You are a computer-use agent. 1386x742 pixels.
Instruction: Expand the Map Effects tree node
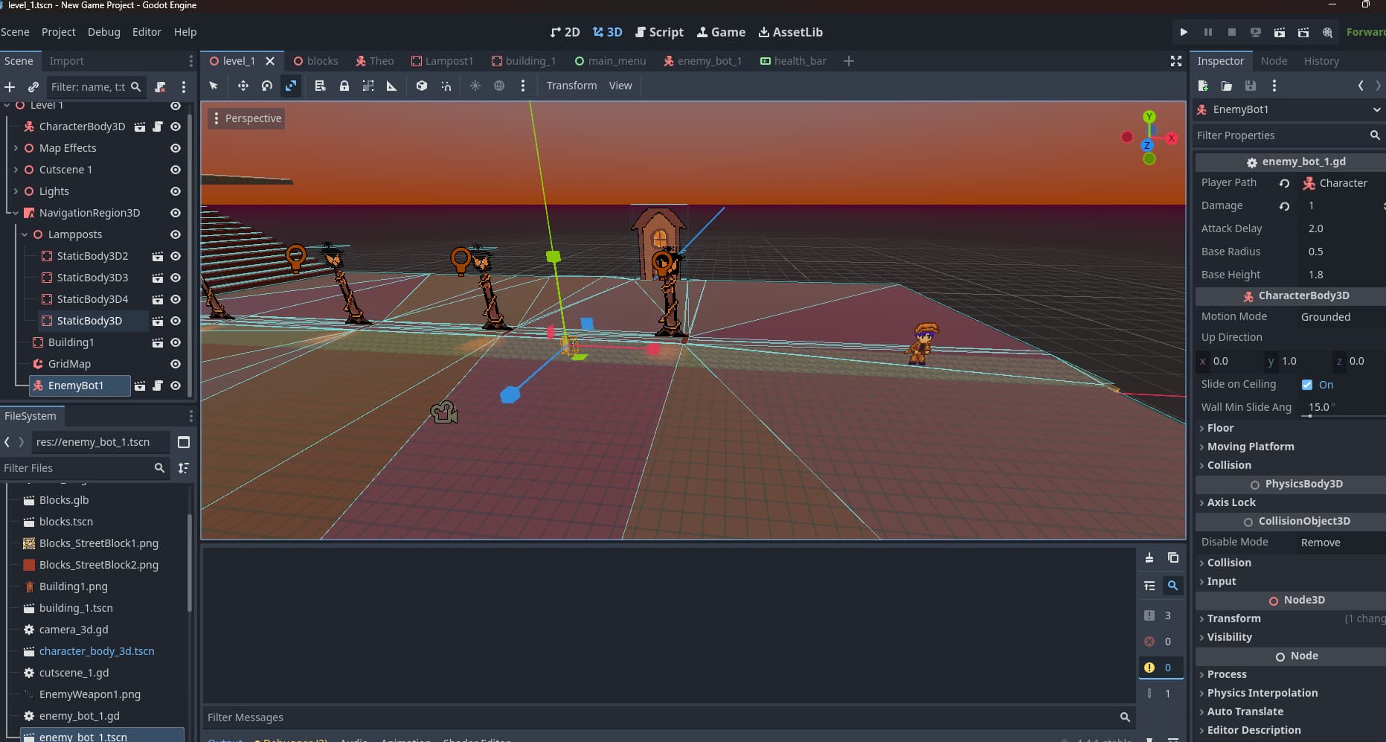pyautogui.click(x=16, y=148)
